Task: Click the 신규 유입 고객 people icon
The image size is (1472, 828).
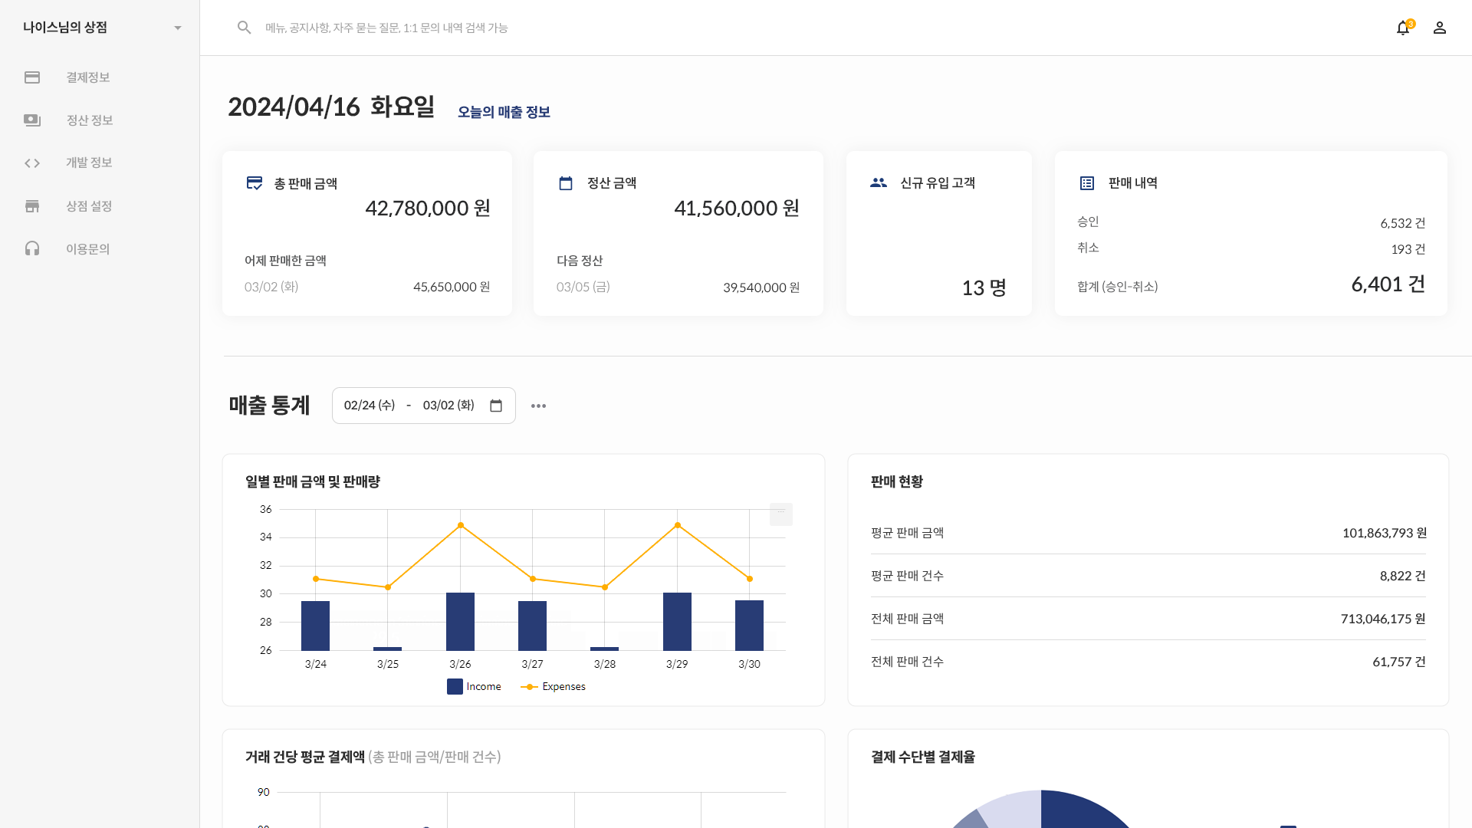Action: point(879,182)
